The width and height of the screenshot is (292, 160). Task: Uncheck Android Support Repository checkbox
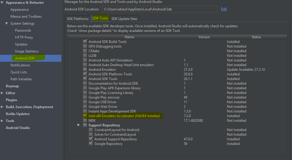[x=91, y=139]
